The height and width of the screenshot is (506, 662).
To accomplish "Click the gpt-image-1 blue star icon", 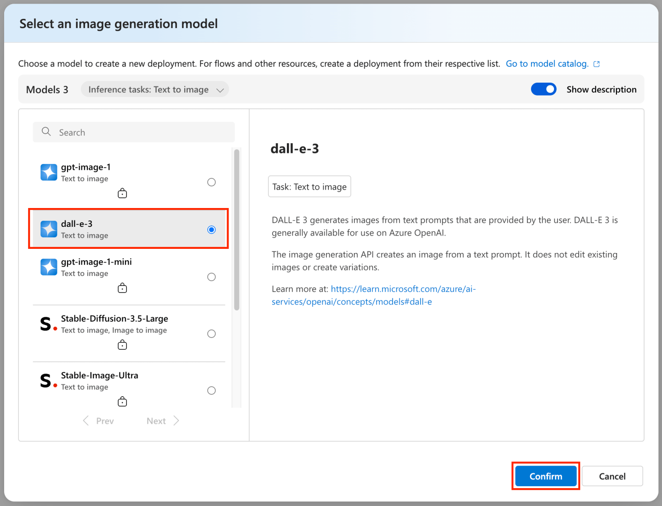I will [x=49, y=172].
